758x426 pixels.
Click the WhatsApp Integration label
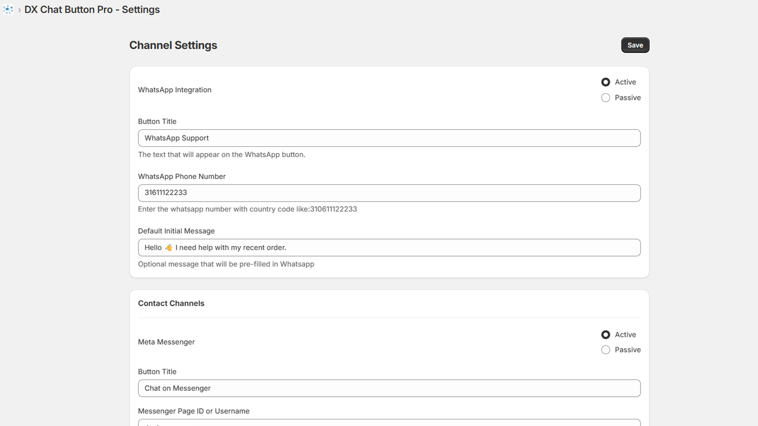point(174,89)
